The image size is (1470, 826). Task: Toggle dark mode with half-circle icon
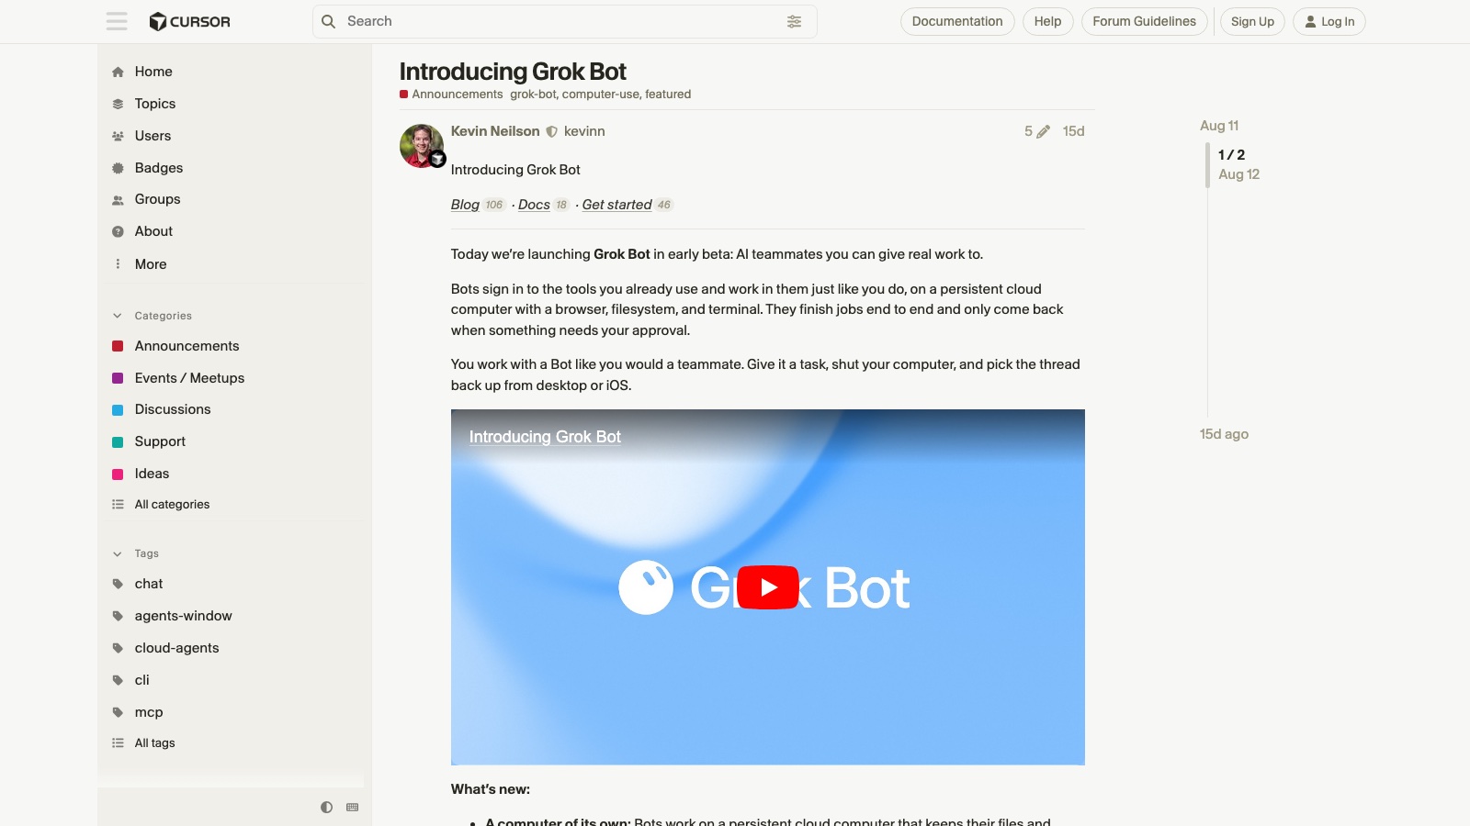point(326,808)
